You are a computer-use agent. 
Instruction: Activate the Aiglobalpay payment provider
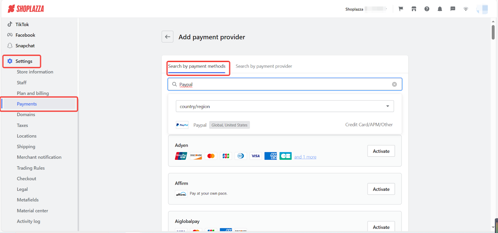[381, 226]
